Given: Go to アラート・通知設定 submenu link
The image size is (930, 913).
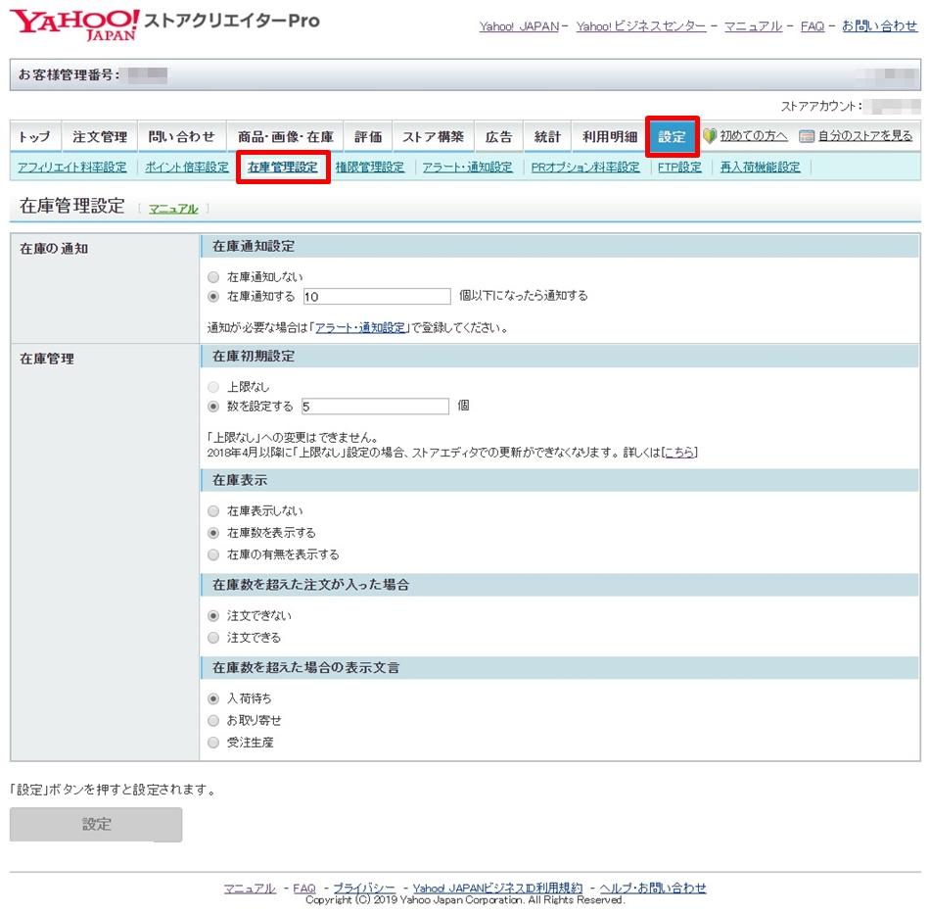Looking at the screenshot, I should (x=467, y=168).
